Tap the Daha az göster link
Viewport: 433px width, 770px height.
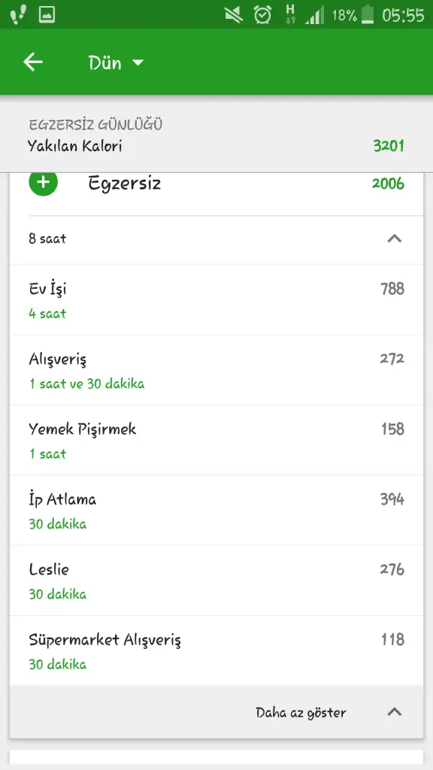pos(301,713)
